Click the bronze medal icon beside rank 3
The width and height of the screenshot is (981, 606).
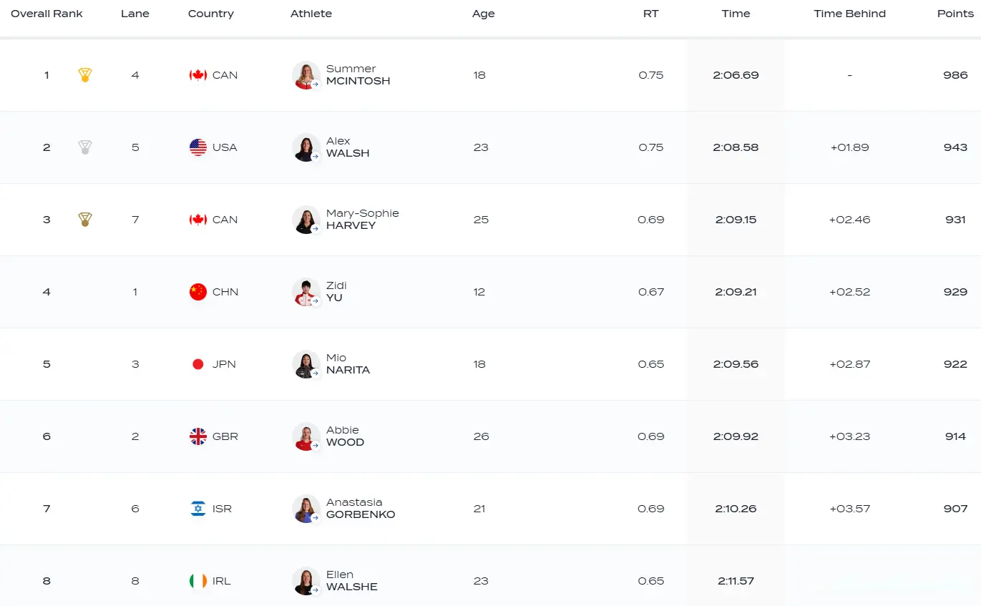(84, 220)
